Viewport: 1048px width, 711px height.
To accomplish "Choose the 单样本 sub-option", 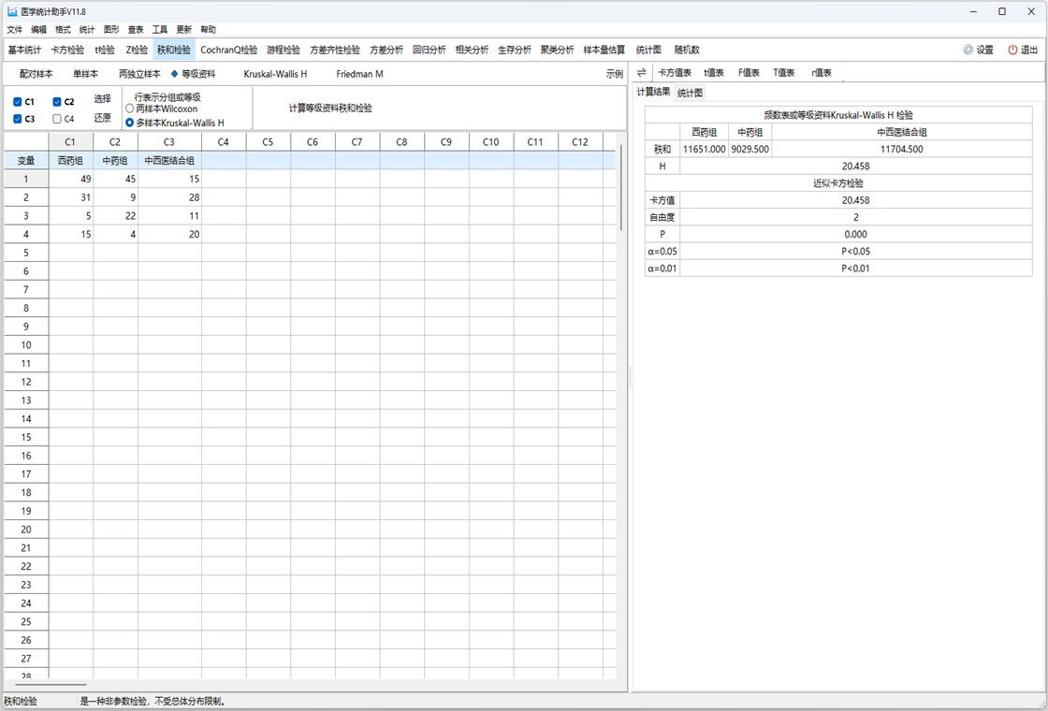I will tap(85, 74).
